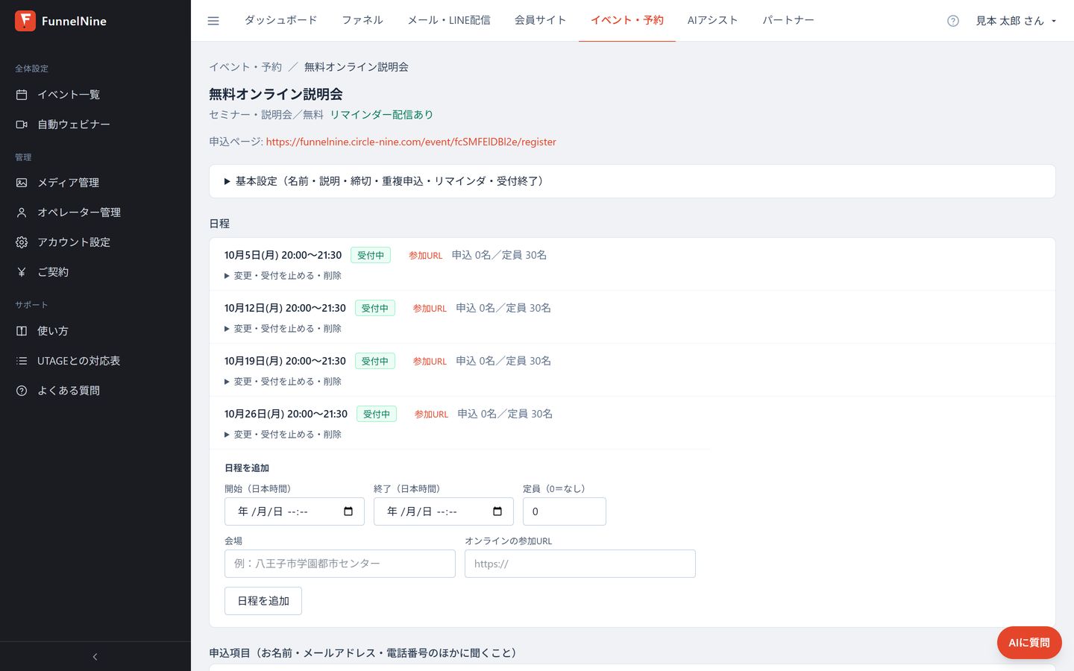Click the 受付中 badge for 10月5日
Viewport: 1074px width, 671px height.
pyautogui.click(x=371, y=255)
